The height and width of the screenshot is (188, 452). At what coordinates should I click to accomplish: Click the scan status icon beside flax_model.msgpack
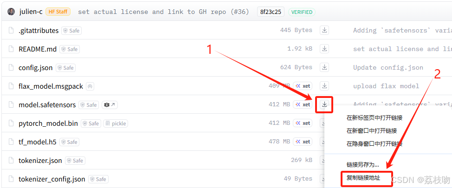point(90,86)
